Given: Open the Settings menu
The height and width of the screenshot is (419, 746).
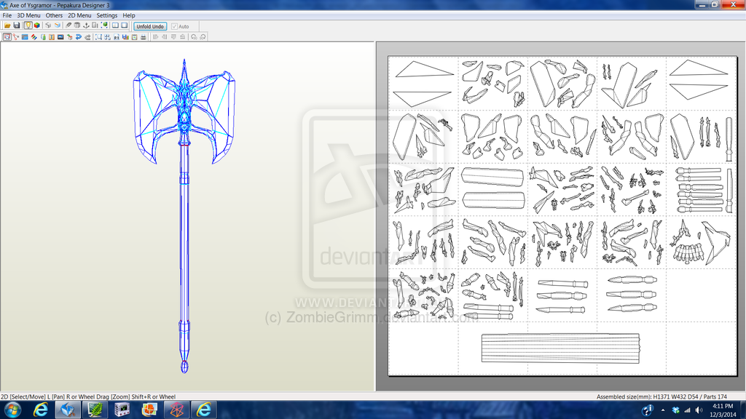Looking at the screenshot, I should point(107,15).
